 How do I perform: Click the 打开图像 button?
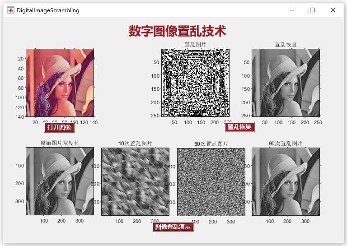[x=59, y=128]
